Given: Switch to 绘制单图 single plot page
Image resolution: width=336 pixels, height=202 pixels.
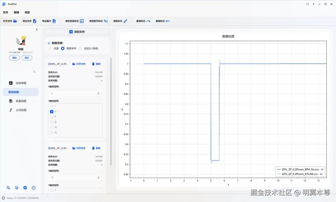Looking at the screenshot, I should (21, 83).
